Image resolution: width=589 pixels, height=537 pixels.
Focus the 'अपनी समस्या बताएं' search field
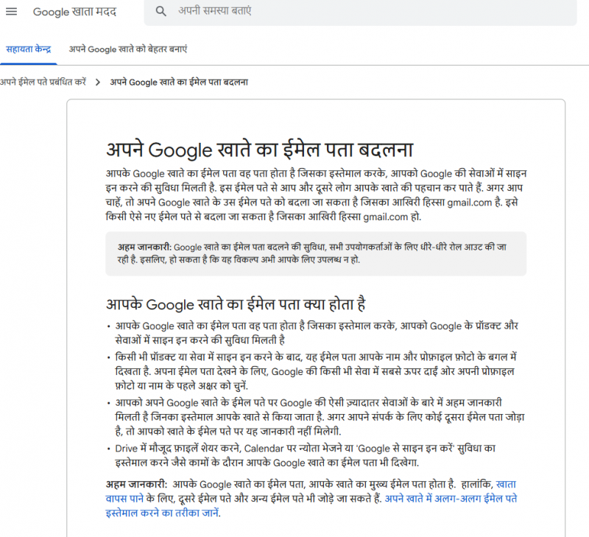pyautogui.click(x=294, y=12)
